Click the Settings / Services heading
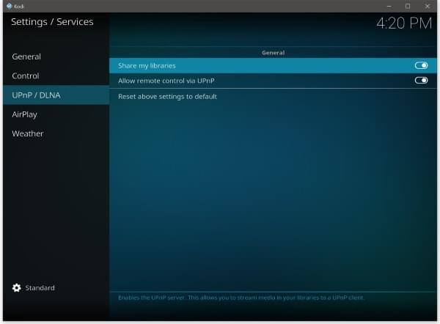This screenshot has width=440, height=324. click(52, 22)
